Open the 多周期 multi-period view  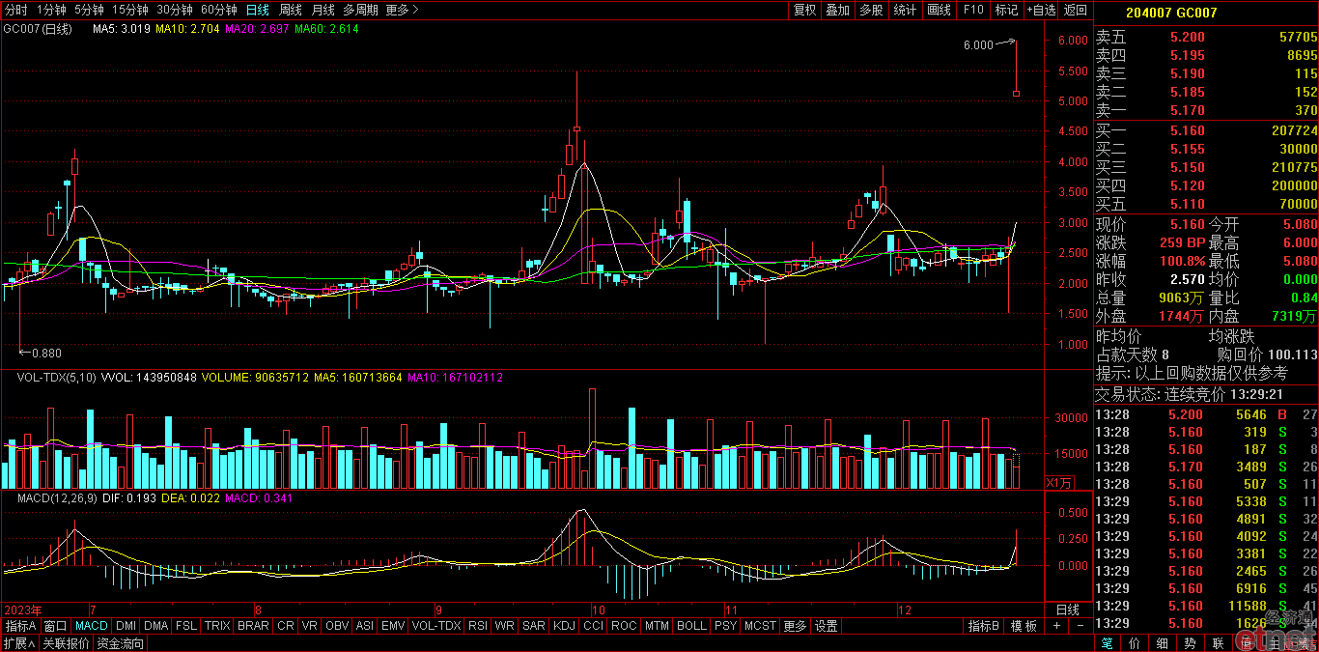pos(360,10)
